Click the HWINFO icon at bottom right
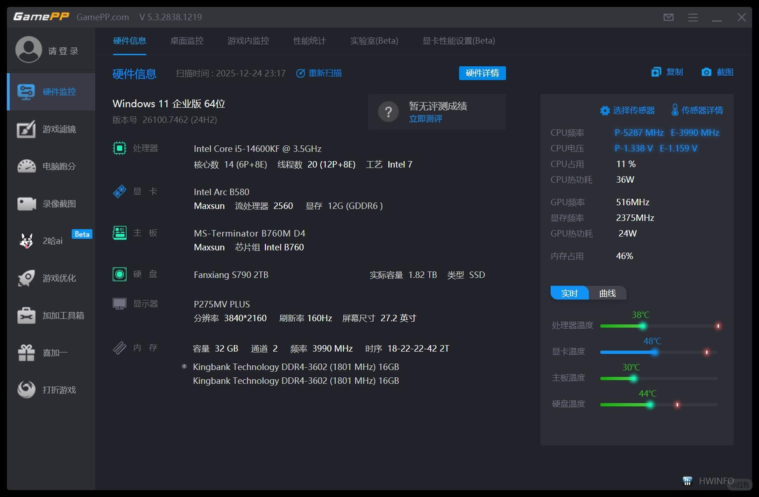Screen dimensions: 759x497 687,481
